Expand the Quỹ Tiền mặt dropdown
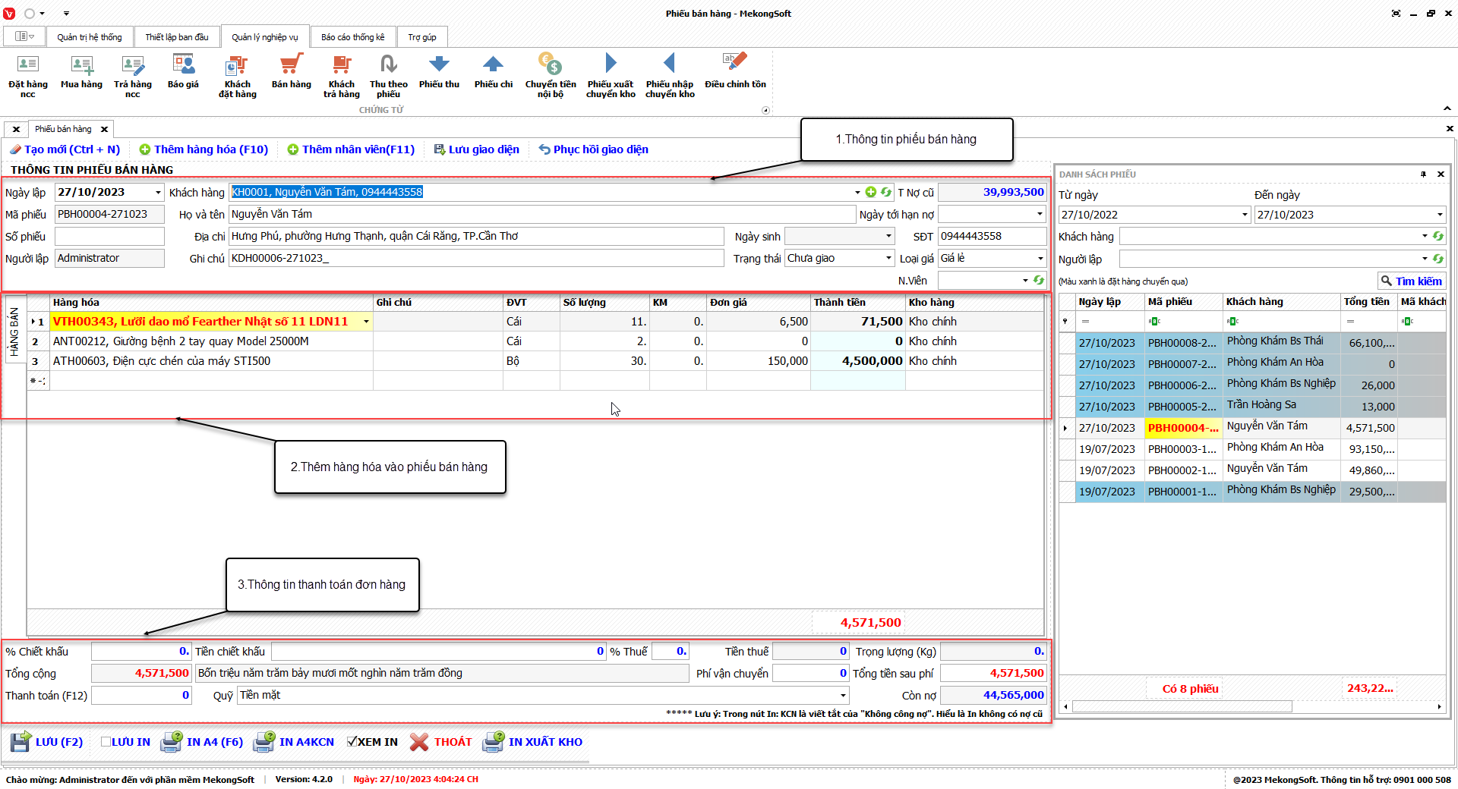 (843, 696)
